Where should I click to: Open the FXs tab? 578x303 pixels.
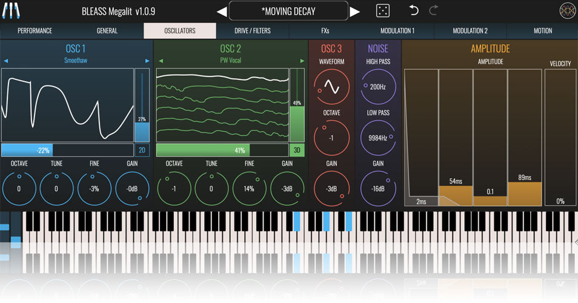[325, 31]
